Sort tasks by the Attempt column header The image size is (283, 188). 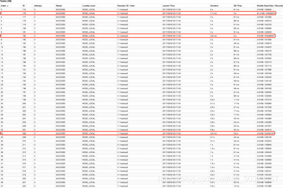coord(38,6)
